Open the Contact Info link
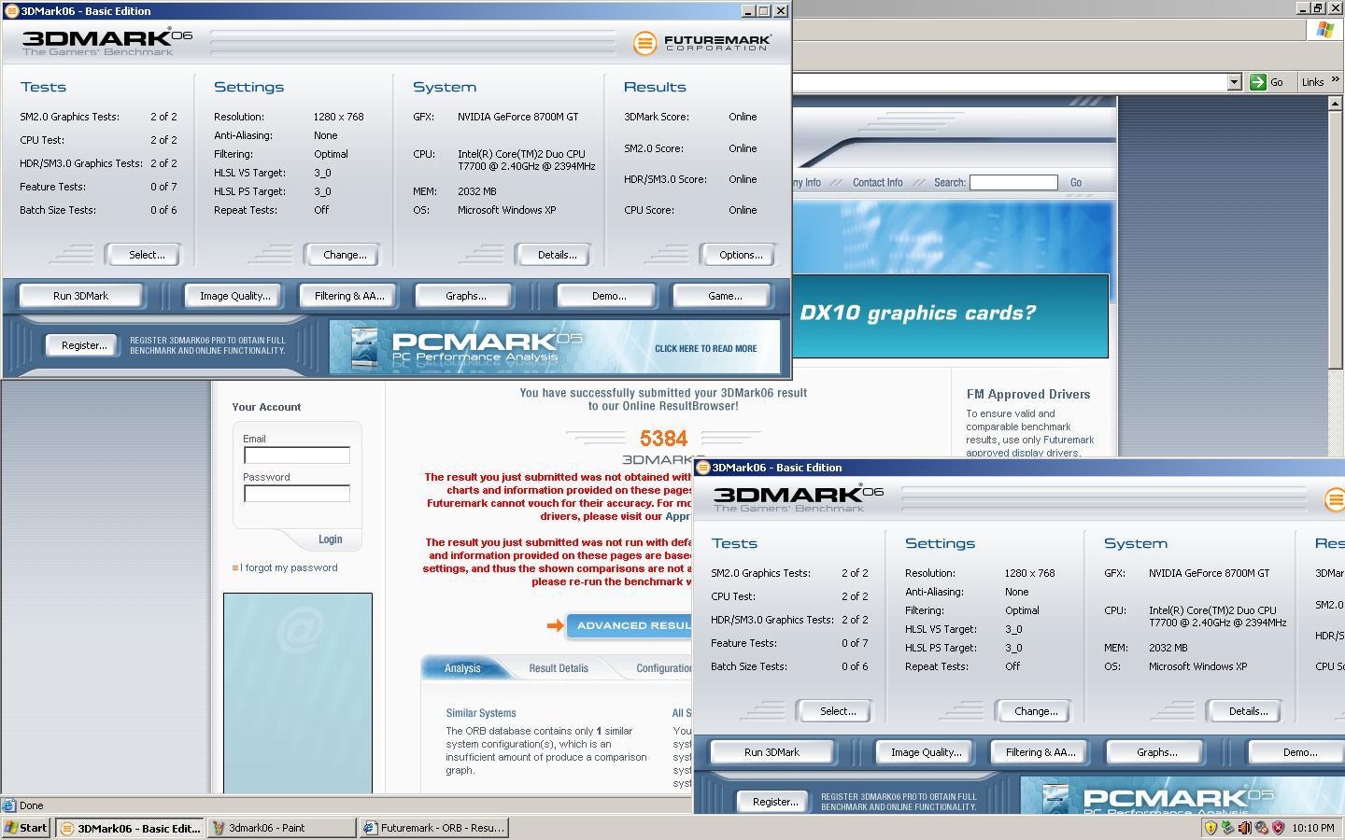1345x840 pixels. click(x=877, y=183)
